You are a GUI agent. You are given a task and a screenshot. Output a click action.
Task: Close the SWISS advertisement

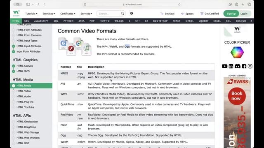pyautogui.click(x=249, y=79)
